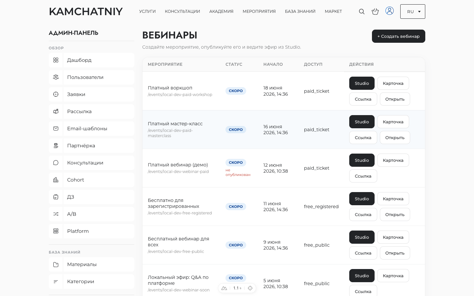The image size is (474, 296).
Task: Click Открыть for Бесплатно для зарегистрированных
Action: click(x=395, y=214)
